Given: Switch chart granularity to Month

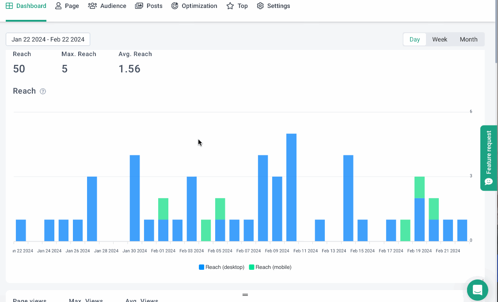Looking at the screenshot, I should point(468,39).
